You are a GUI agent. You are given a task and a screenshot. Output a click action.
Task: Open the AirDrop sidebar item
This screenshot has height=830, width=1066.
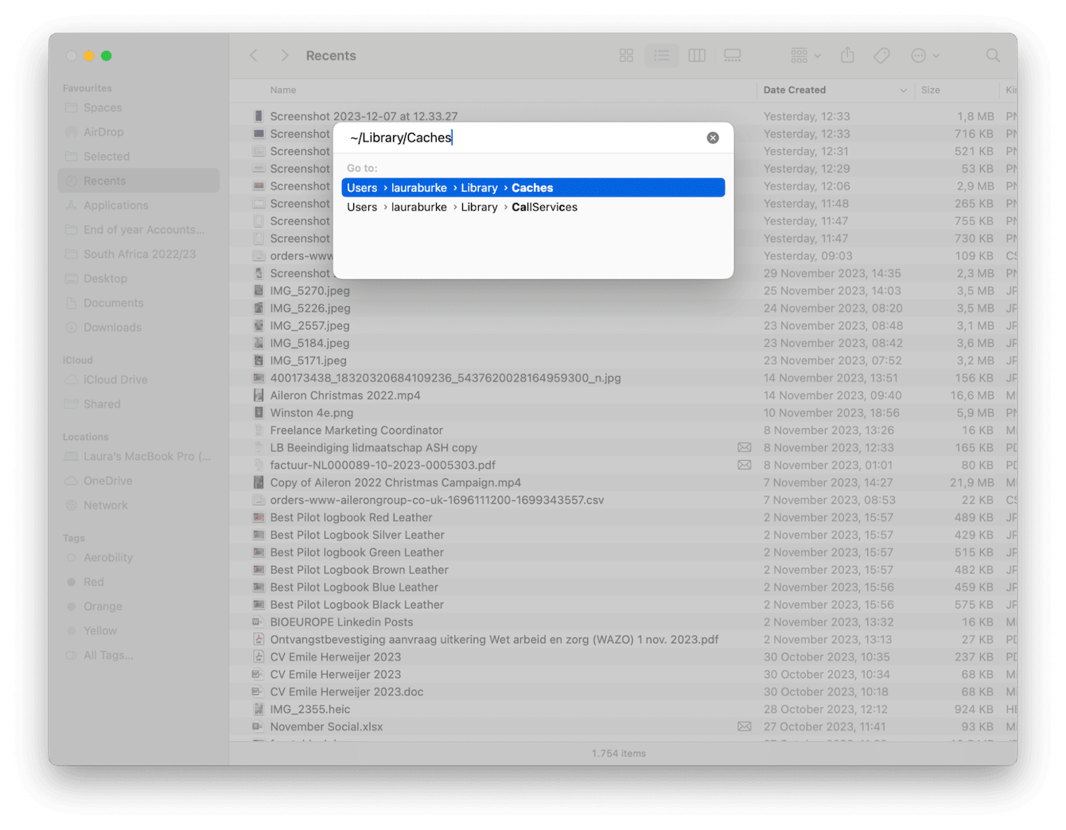[103, 131]
